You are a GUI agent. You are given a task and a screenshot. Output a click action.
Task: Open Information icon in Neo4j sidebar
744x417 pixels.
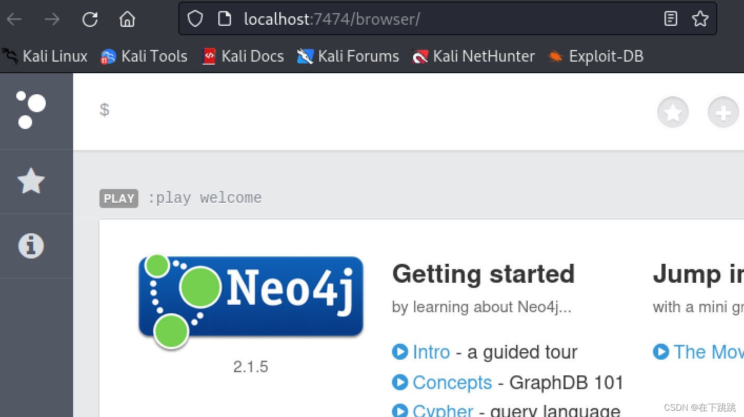pyautogui.click(x=31, y=245)
